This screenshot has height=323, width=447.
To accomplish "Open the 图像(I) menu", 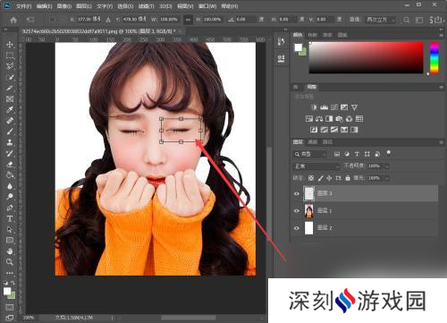I will (x=64, y=6).
